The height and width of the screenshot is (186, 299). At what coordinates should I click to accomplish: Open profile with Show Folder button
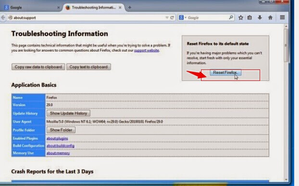(61, 130)
